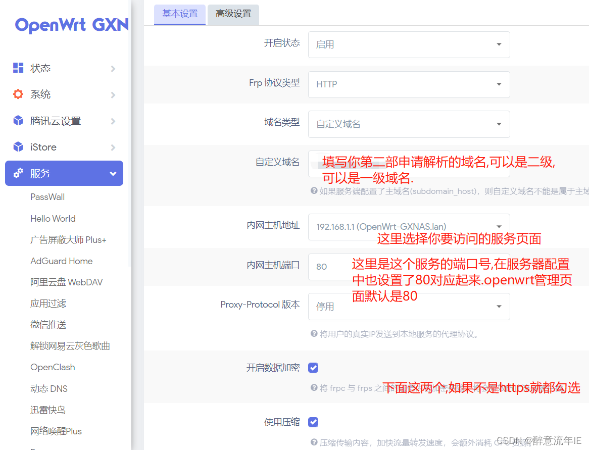This screenshot has height=450, width=589.
Task: Select the 服务 (Services) wrench icon
Action: 18,173
